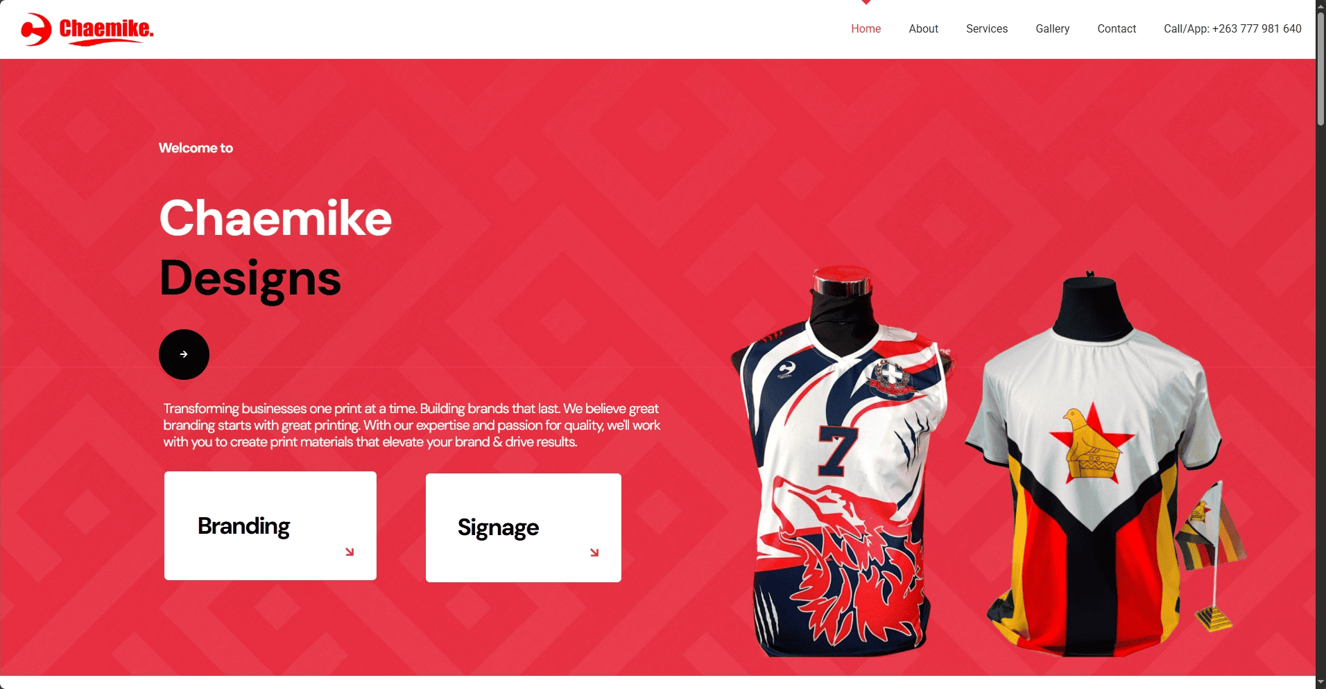Click the red arrow in Signage card
1326x689 pixels.
coord(594,552)
